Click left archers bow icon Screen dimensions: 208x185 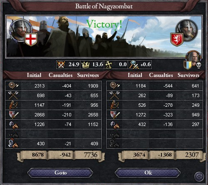(x=13, y=105)
